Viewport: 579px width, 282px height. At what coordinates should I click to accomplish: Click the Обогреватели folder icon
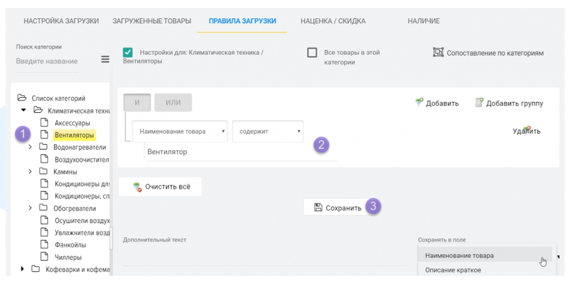[x=44, y=208]
